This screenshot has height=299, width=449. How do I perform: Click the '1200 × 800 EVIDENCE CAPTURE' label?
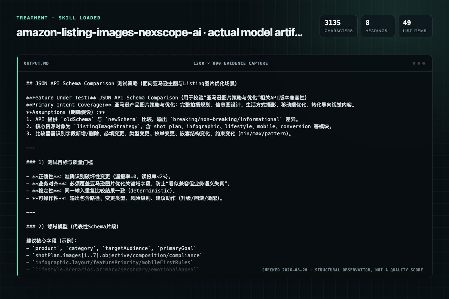point(230,63)
